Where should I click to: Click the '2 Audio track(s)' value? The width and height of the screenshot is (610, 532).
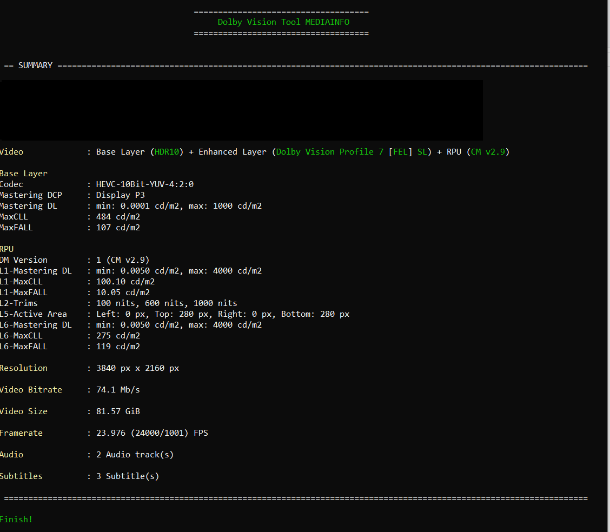135,455
